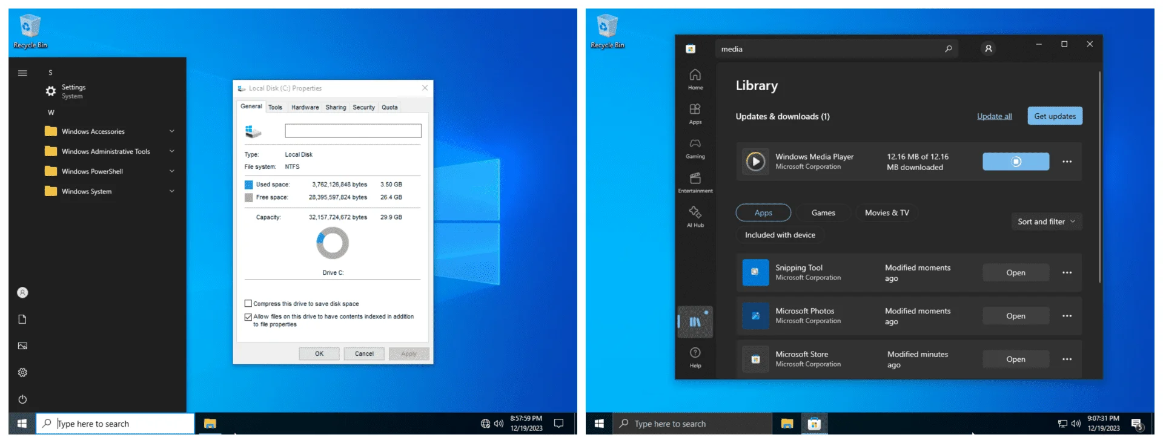Switch to Security tab in Properties

(363, 107)
